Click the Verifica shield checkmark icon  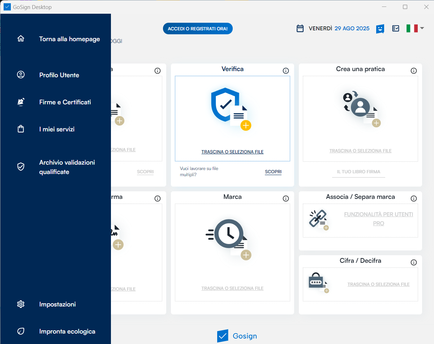coord(225,104)
